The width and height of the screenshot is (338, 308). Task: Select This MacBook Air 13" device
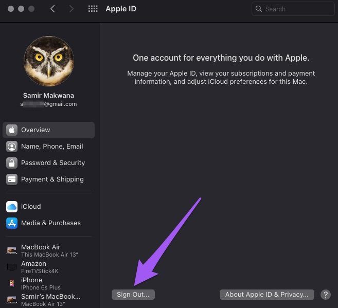click(49, 255)
